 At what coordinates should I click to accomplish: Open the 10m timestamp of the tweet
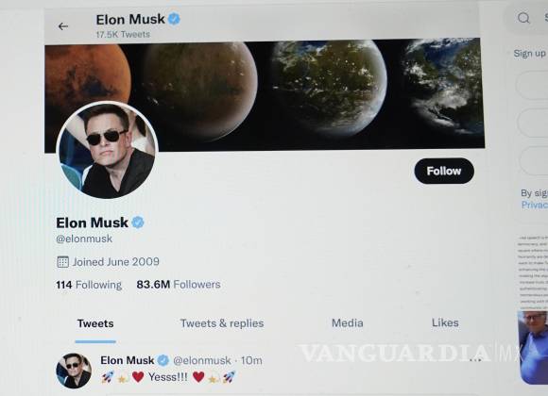point(251,360)
